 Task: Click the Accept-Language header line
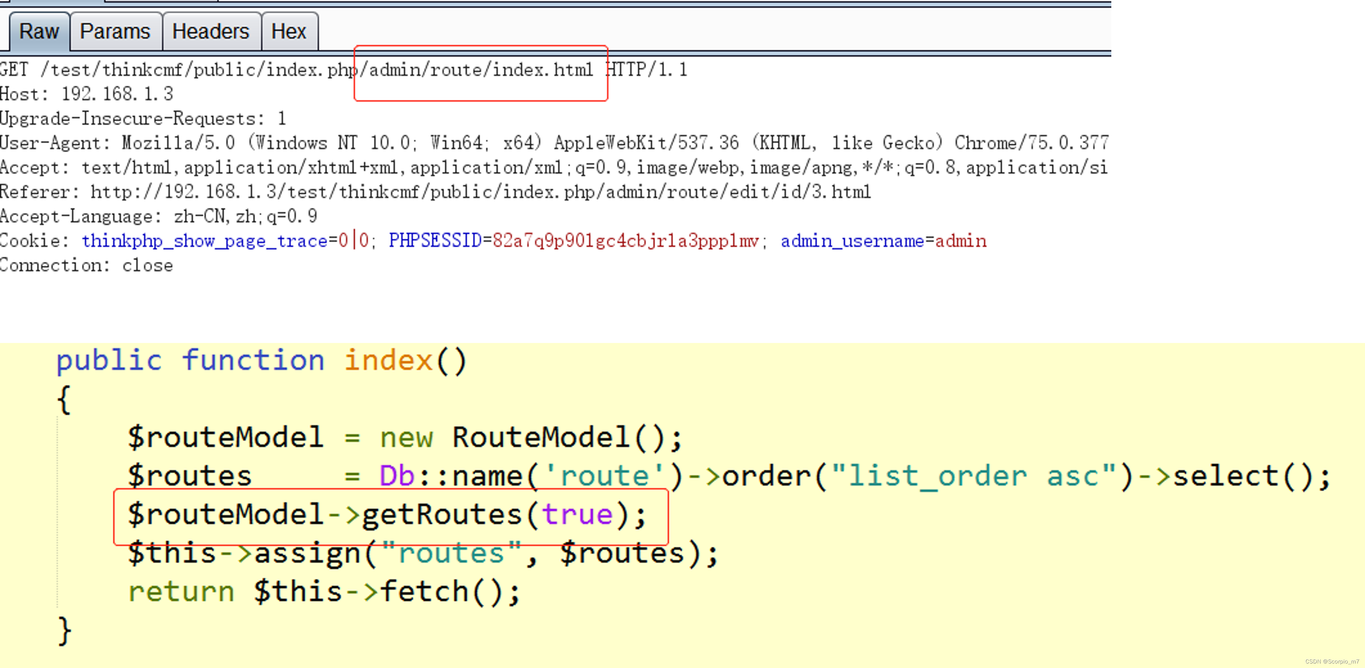tap(158, 216)
